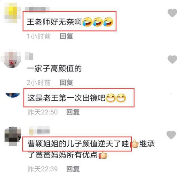Viewport: 177px width, 178px height.
Task: Reply to comment from 昨天22:50
Action: pos(73,112)
